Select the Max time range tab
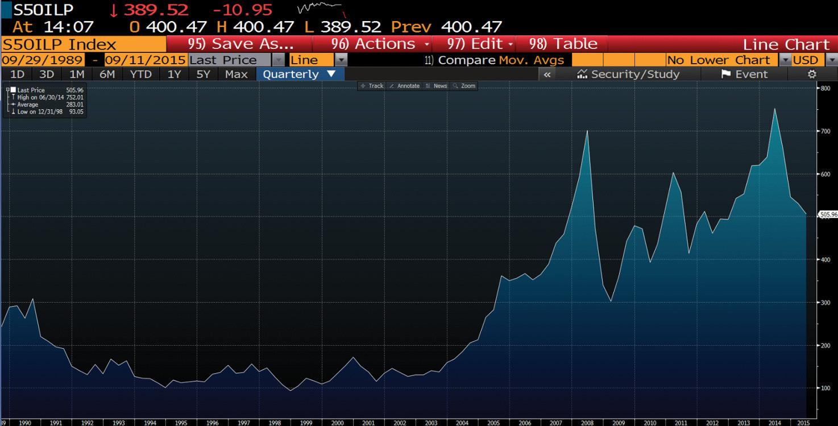Screen dimensions: 838x426 [x=236, y=74]
